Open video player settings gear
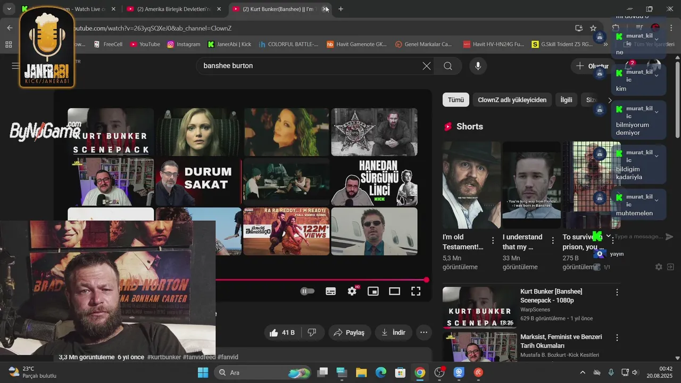This screenshot has height=383, width=681. (352, 291)
